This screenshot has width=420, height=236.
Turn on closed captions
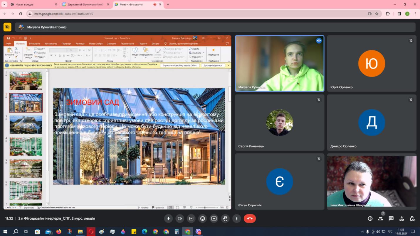(191, 218)
